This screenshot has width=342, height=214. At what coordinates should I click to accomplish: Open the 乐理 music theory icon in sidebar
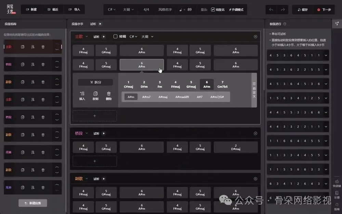337,193
